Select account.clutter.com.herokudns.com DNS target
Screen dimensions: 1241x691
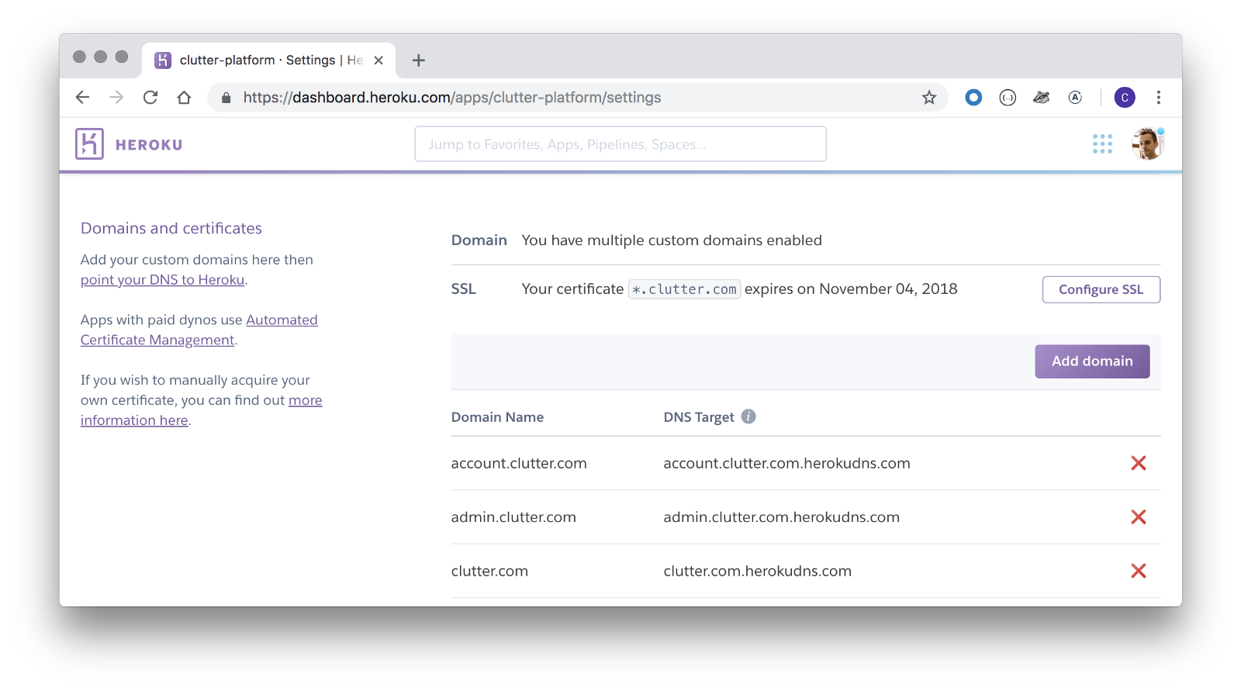(786, 463)
